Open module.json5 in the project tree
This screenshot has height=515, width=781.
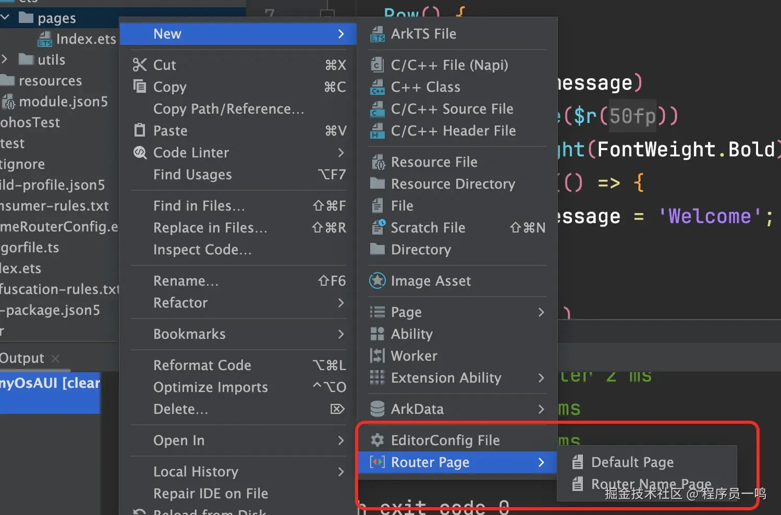coord(63,102)
